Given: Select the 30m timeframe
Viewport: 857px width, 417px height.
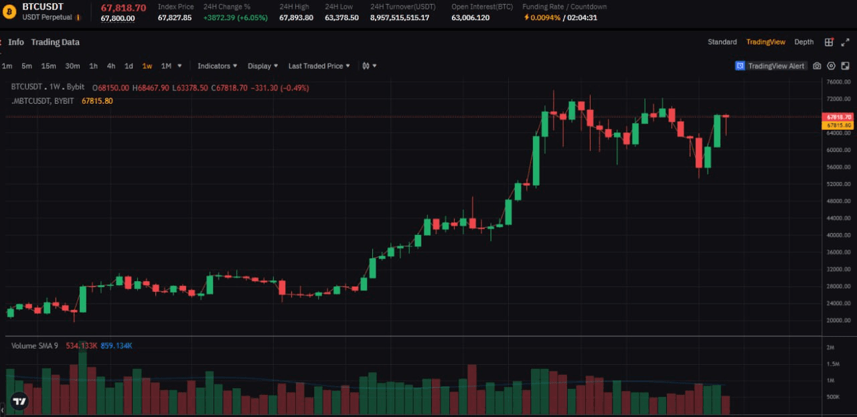Looking at the screenshot, I should click(x=72, y=66).
